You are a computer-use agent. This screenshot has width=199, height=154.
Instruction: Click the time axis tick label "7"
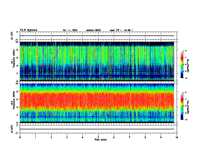130,137
